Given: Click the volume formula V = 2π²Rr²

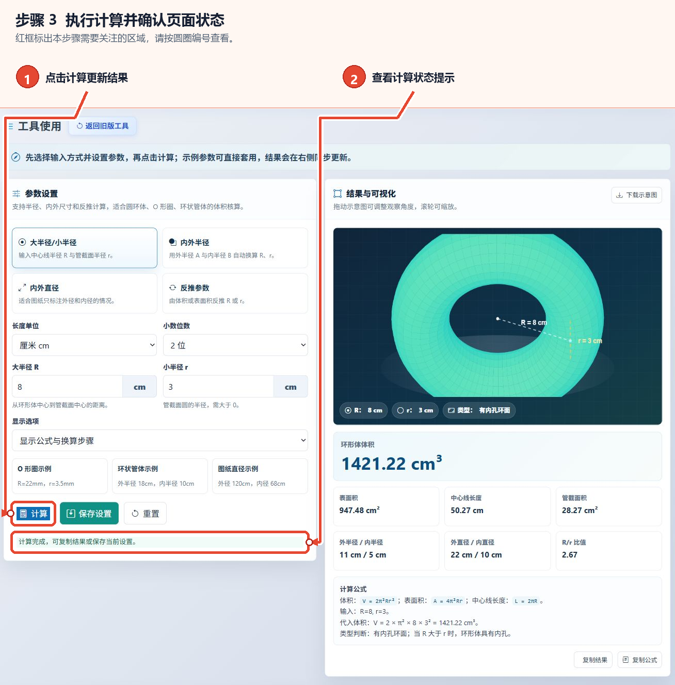Looking at the screenshot, I should click(378, 601).
